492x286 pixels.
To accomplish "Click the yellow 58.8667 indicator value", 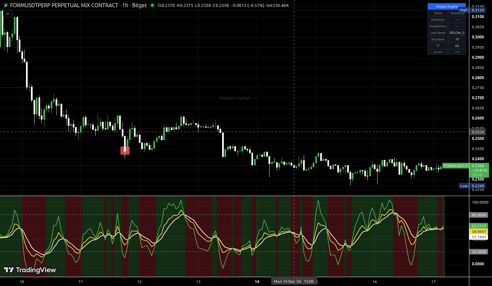I will 479,231.
